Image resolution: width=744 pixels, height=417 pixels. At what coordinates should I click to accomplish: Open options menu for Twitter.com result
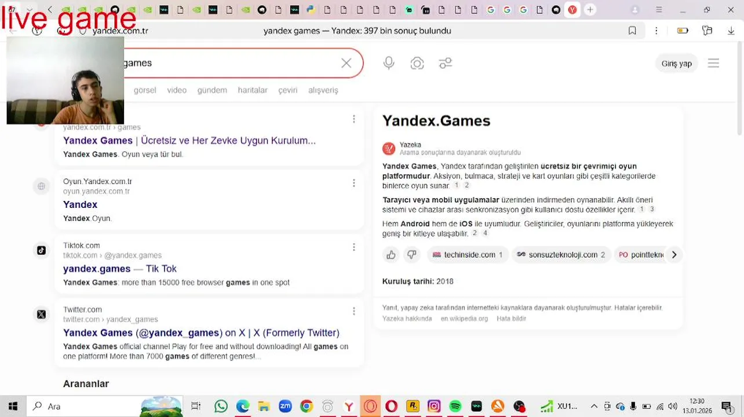(x=353, y=311)
